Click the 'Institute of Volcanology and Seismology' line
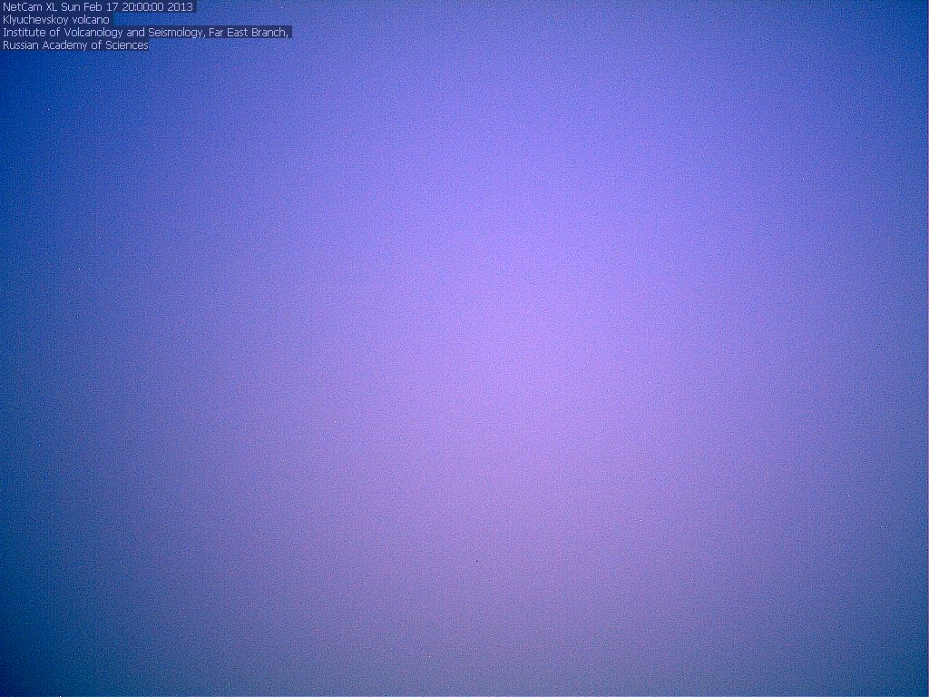The height and width of the screenshot is (697, 929). [146, 33]
